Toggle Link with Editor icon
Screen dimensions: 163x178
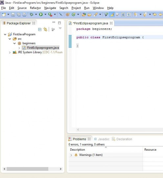coord(45,29)
